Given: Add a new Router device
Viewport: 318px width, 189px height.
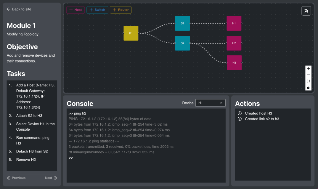Looking at the screenshot, I should (121, 10).
